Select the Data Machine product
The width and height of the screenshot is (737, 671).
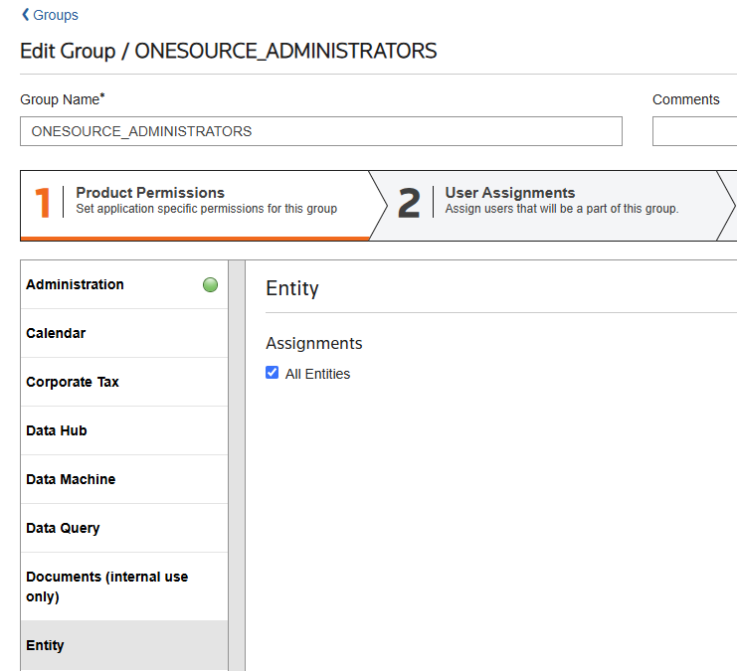[x=71, y=479]
